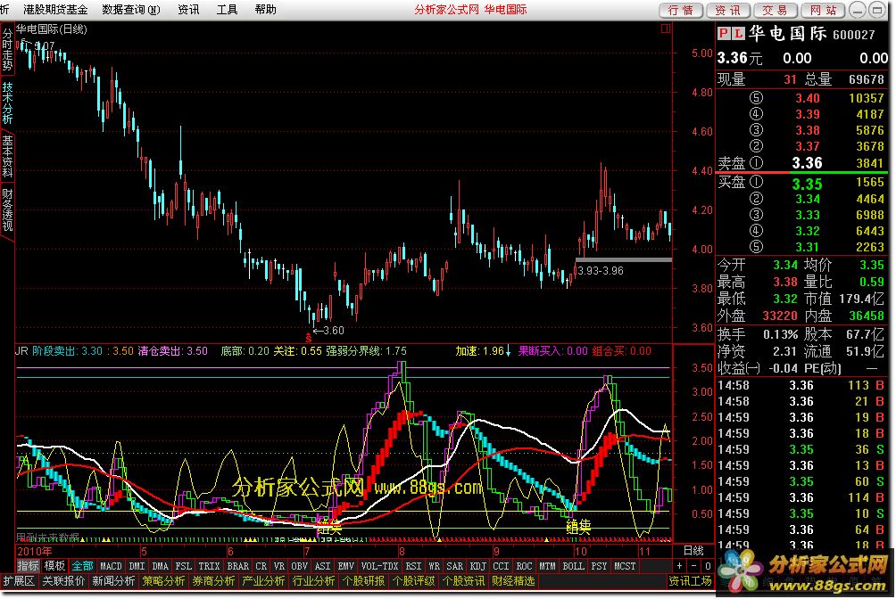Apply the EMV indicator
The width and height of the screenshot is (896, 599).
tap(346, 566)
